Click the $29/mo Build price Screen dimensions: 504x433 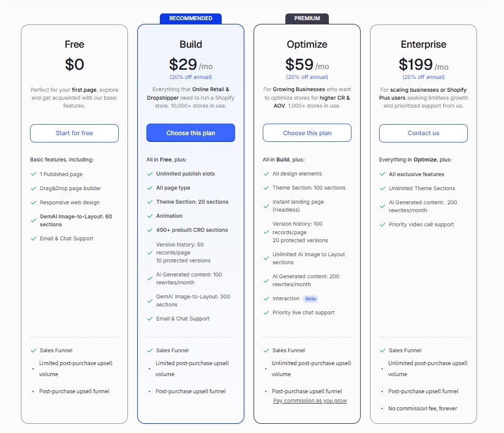(190, 64)
